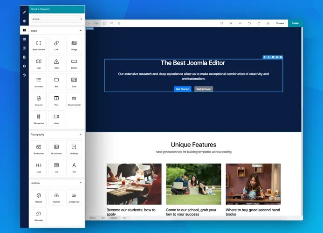Click the eraser clear canvas icon

268,23
